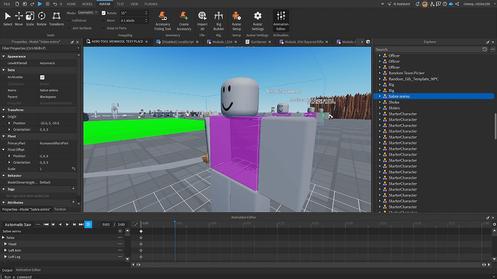This screenshot has width=497, height=279.
Task: Open the Accessory Fitting Tool
Action: 163,21
